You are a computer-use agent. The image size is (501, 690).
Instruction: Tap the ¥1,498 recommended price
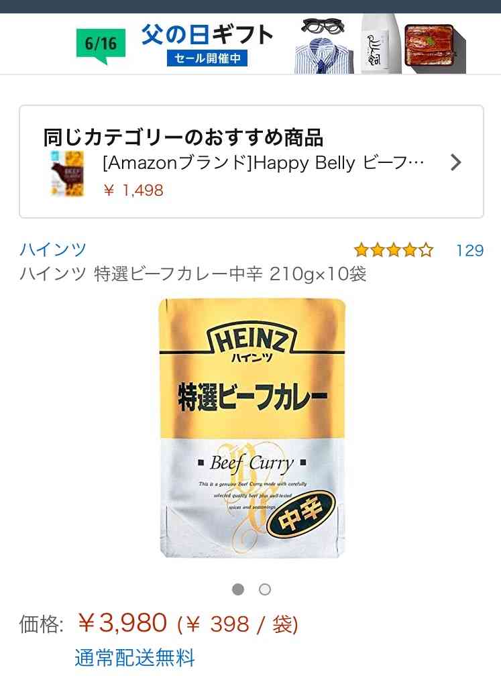pyautogui.click(x=133, y=190)
